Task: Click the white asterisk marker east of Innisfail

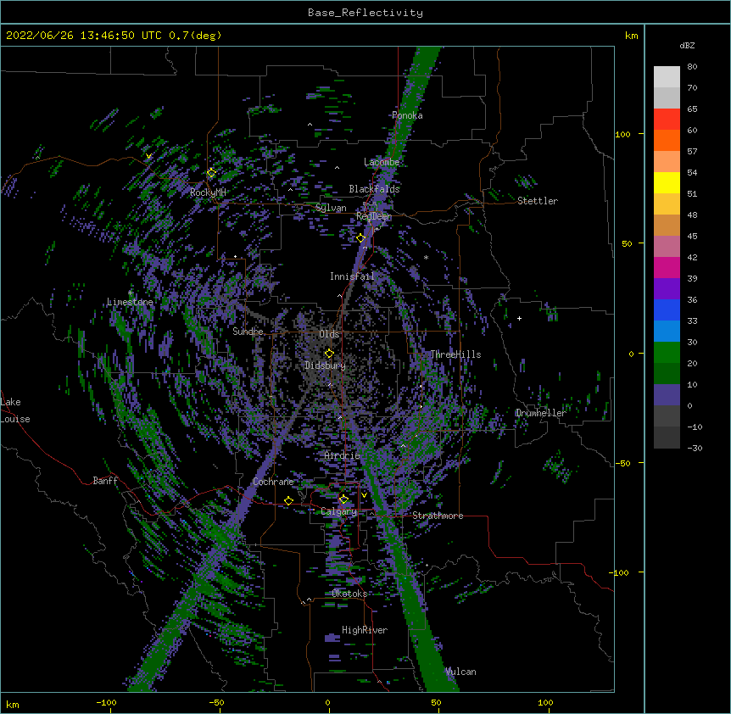Action: [x=426, y=257]
